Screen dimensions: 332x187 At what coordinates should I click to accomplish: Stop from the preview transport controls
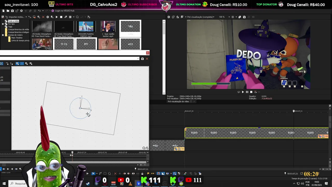click(x=251, y=92)
